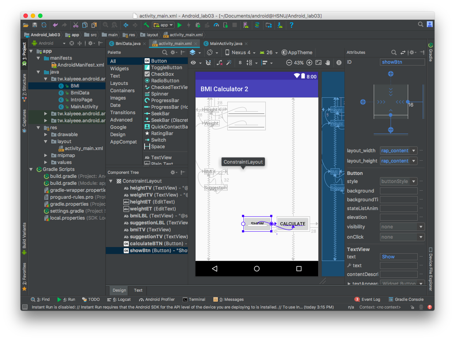This screenshot has height=340, width=455.
Task: Click the Back navigation arrow icon
Action: coord(126,25)
